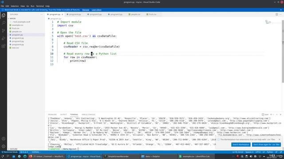This screenshot has width=284, height=159.
Task: Close the terminal panel
Action: [280, 114]
